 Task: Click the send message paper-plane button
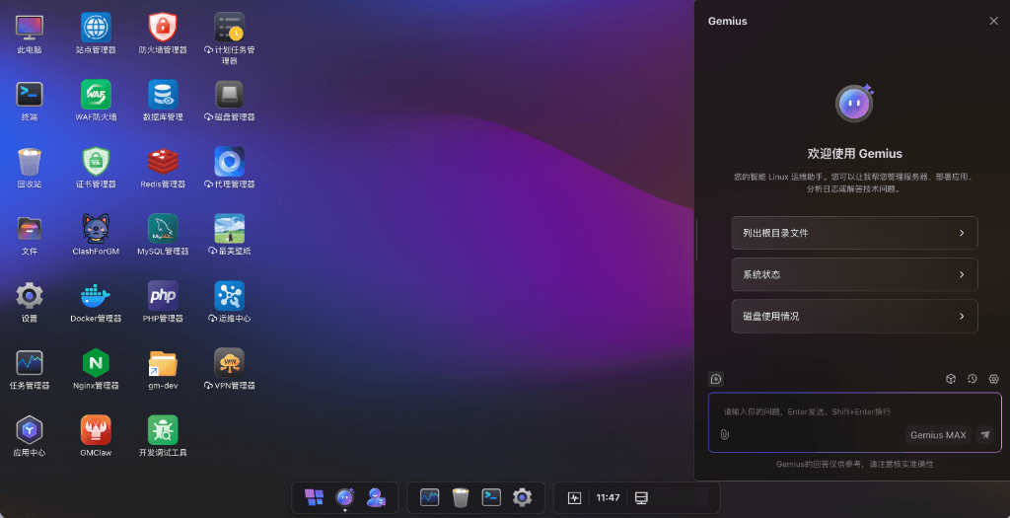985,435
